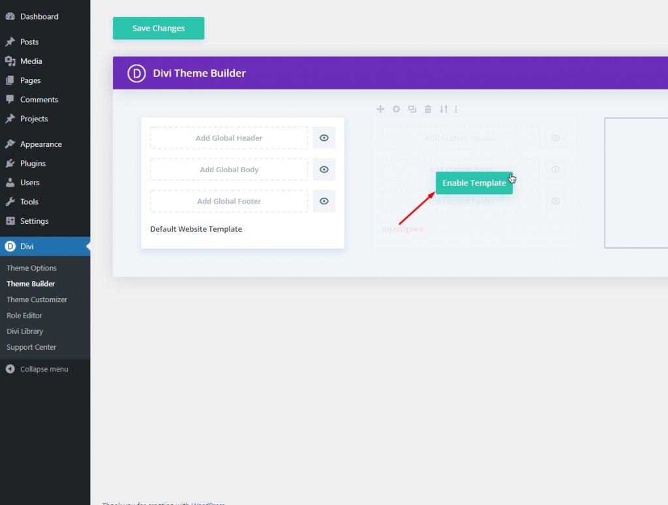Open Comments using the speech bubble icon
Screen dimensions: 668x505
(x=10, y=99)
